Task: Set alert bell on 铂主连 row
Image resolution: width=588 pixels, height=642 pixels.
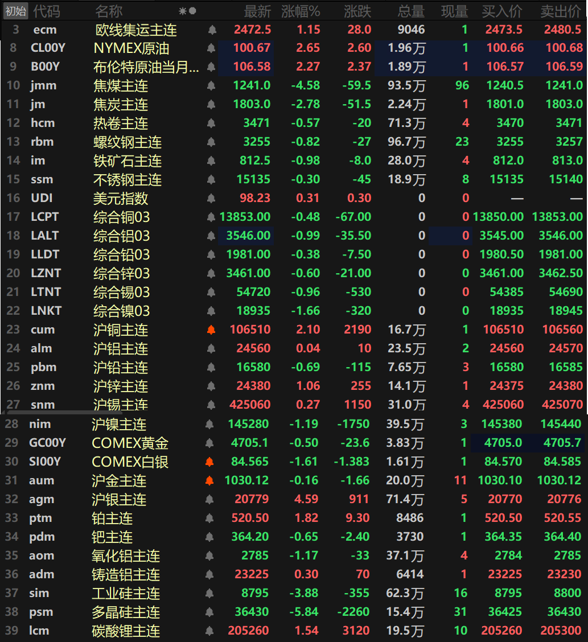Action: click(209, 518)
